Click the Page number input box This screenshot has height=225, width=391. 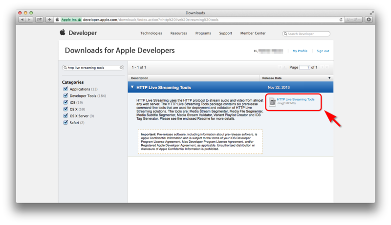point(304,67)
